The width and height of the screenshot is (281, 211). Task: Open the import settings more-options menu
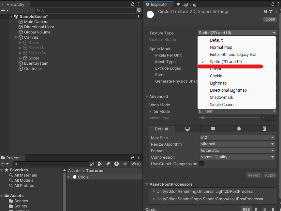(x=276, y=11)
